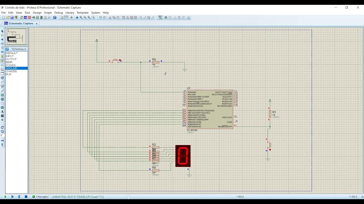The height and width of the screenshot is (204, 364).
Task: Play the simulation
Action: pyautogui.click(x=5, y=197)
